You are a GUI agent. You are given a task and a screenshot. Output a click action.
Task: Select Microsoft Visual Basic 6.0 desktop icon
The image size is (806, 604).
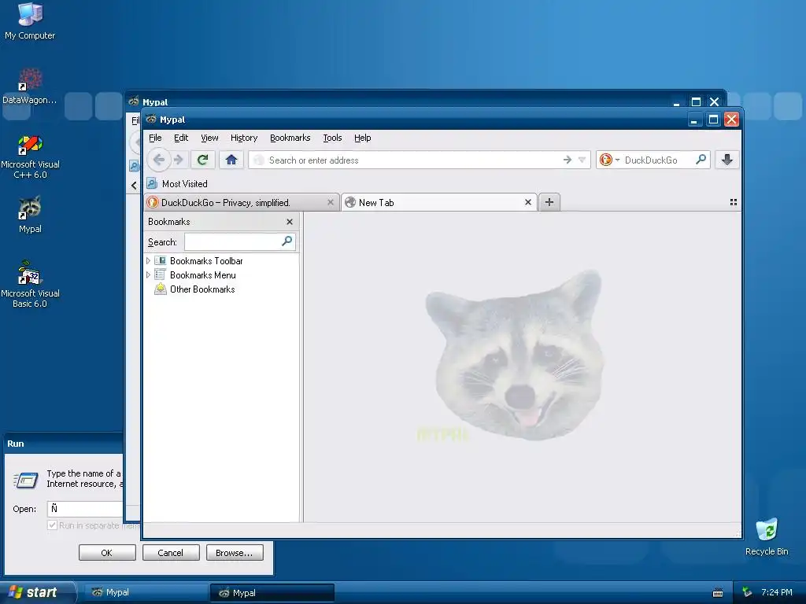click(x=30, y=284)
